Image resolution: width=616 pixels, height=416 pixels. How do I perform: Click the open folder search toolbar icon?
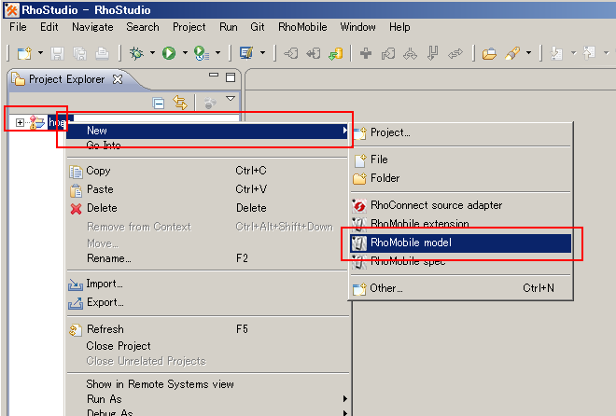tap(489, 53)
